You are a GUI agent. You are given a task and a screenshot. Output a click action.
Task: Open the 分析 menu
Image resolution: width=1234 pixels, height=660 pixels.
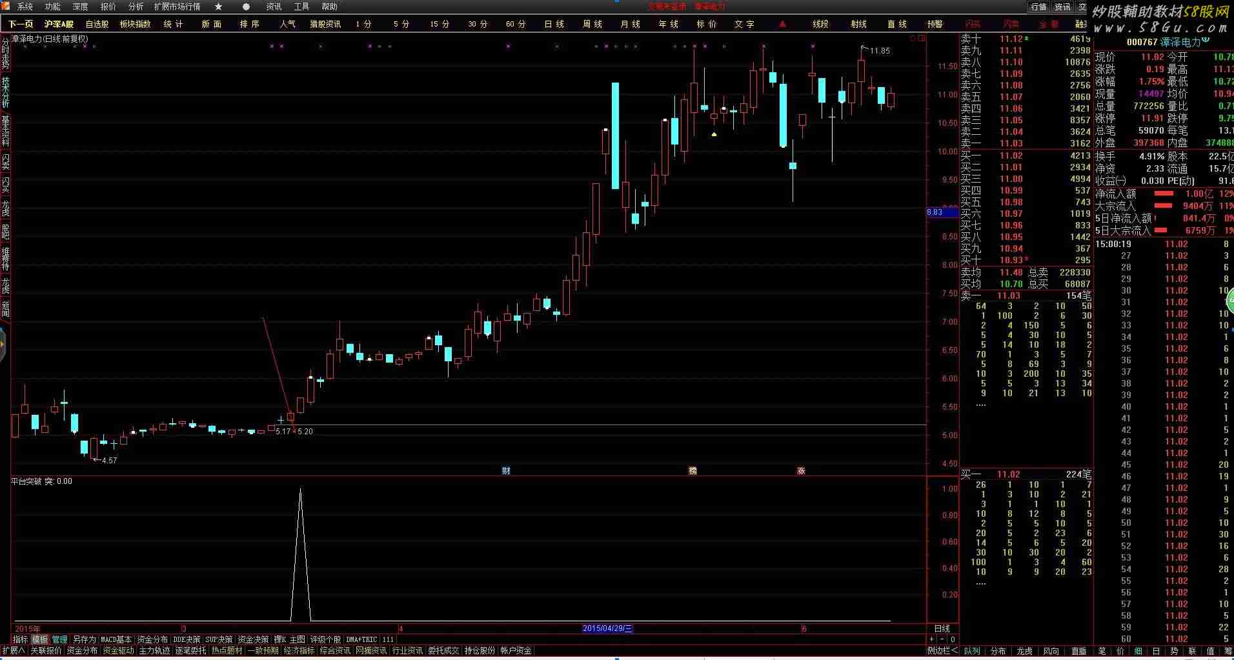pos(136,6)
